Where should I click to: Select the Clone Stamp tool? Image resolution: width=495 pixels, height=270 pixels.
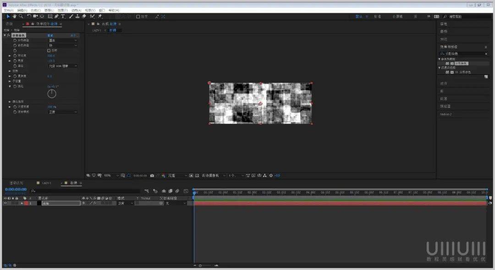coord(77,17)
